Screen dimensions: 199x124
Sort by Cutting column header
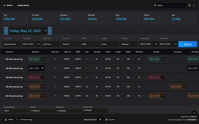coord(156,52)
